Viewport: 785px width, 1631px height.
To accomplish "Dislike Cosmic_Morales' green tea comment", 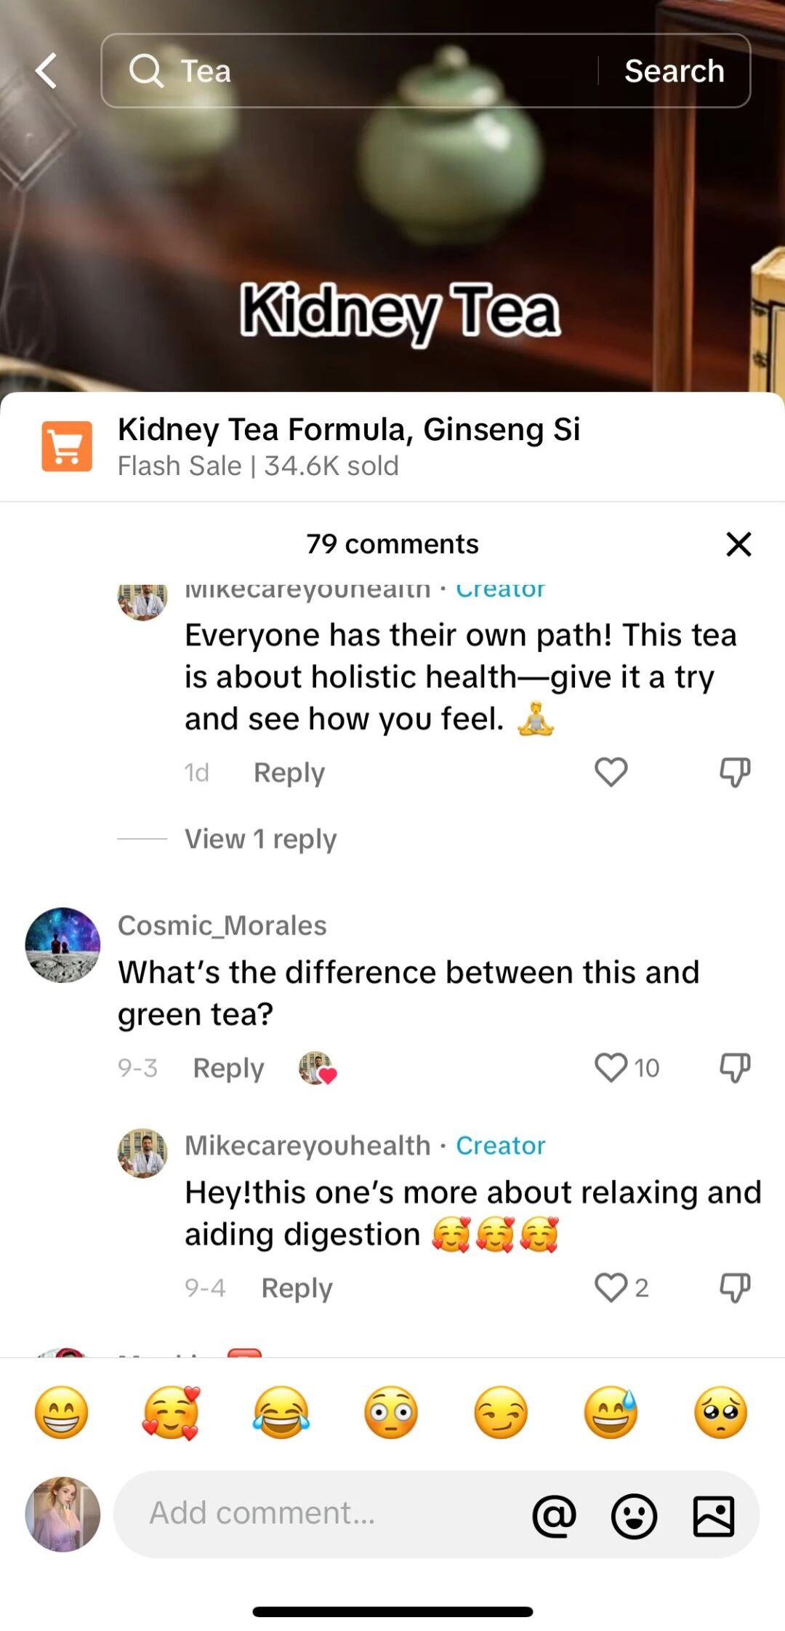I will [x=735, y=1067].
